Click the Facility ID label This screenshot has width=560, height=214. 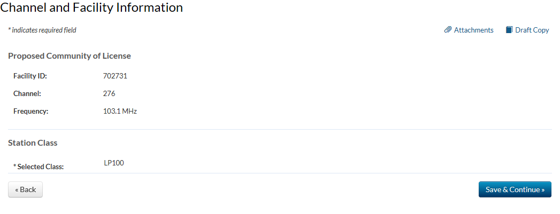click(x=30, y=76)
